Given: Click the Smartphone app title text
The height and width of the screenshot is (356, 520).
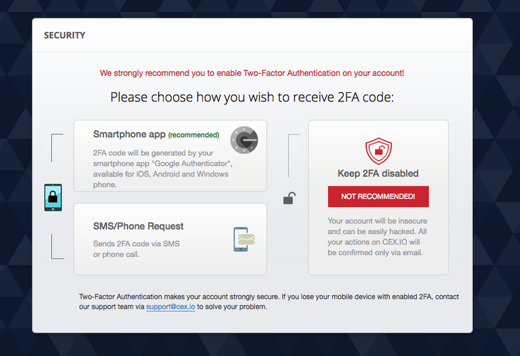Looking at the screenshot, I should point(129,134).
